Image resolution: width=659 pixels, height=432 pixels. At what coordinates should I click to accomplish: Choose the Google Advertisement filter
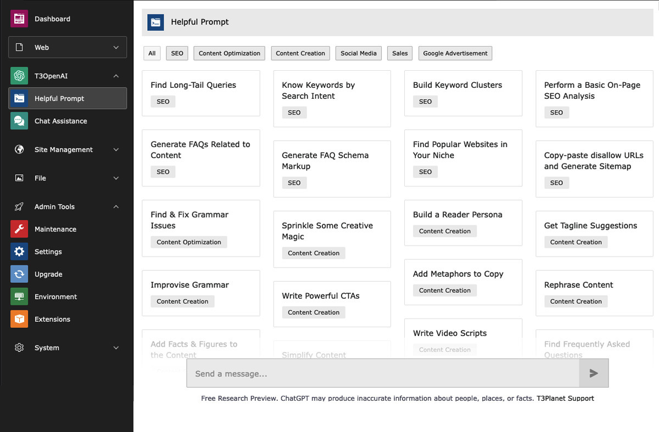tap(455, 53)
